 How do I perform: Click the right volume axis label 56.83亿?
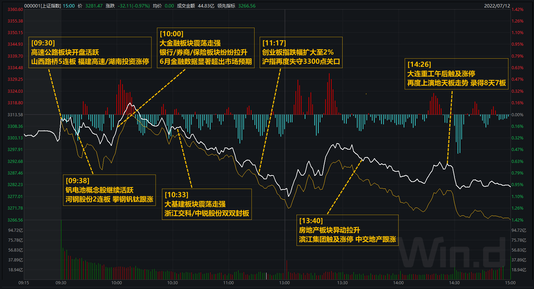[519, 250]
